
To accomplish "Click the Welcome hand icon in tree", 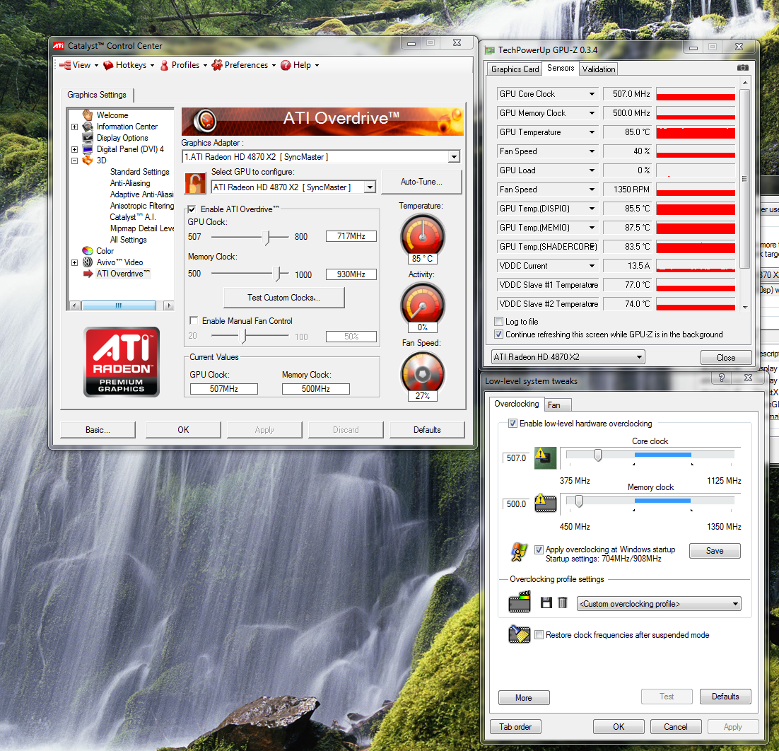I will 88,115.
